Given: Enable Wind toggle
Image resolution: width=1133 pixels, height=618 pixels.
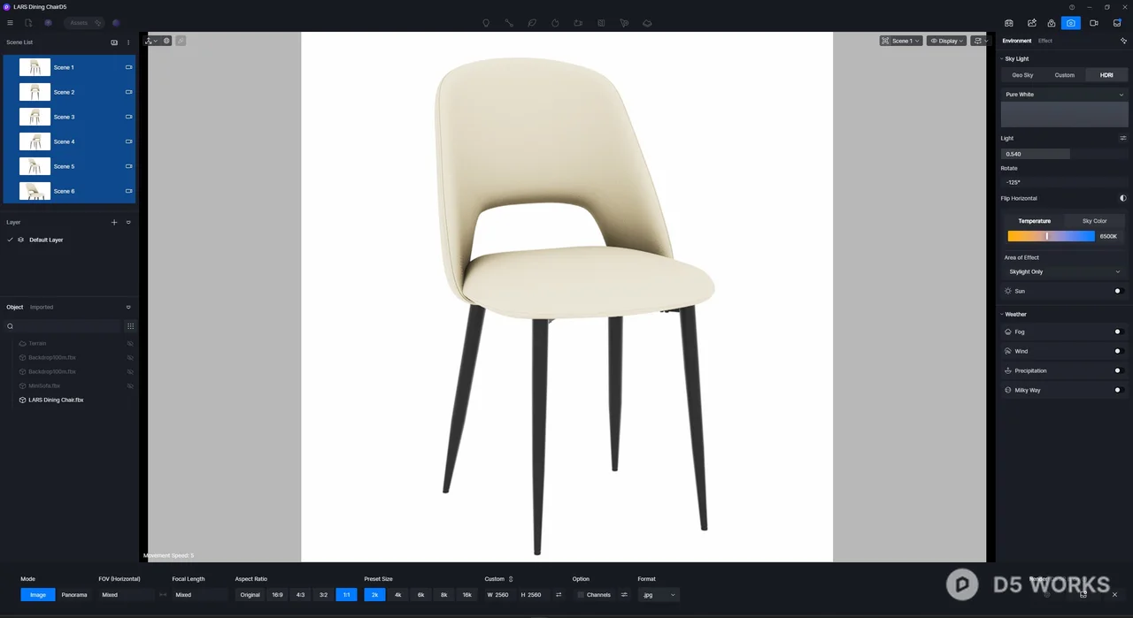Looking at the screenshot, I should [x=1118, y=351].
